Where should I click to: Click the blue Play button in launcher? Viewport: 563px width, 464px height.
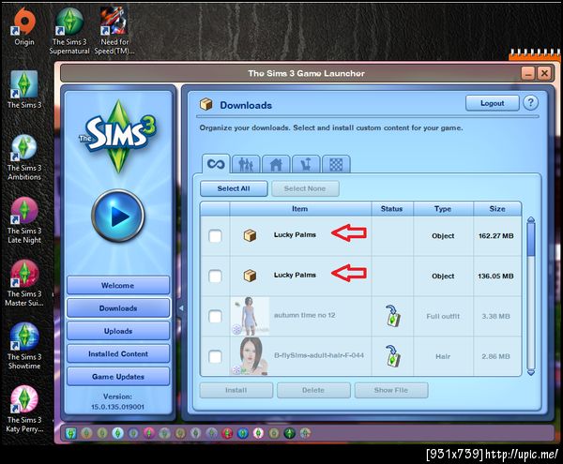click(118, 217)
